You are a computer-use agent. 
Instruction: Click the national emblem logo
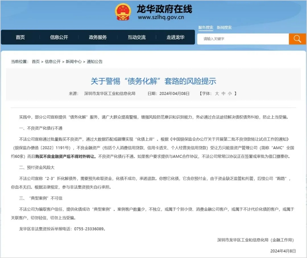(x=123, y=12)
